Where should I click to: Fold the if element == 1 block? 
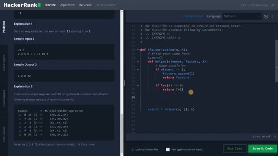138,69
